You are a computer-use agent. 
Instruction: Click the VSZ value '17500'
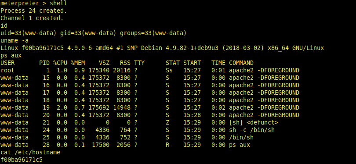101,145
